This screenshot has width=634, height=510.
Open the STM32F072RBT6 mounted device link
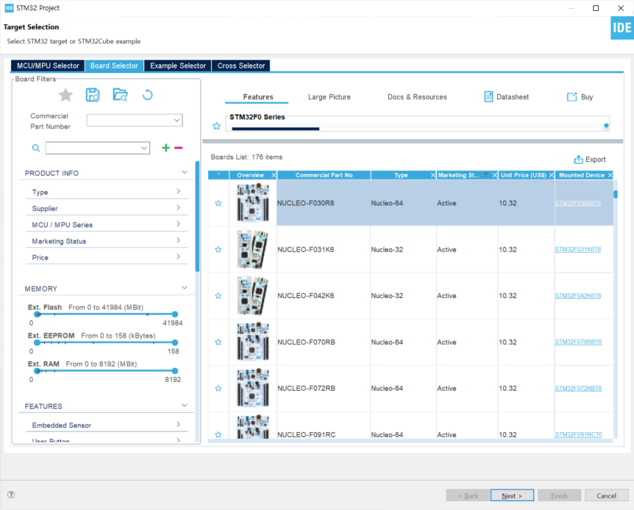[578, 388]
